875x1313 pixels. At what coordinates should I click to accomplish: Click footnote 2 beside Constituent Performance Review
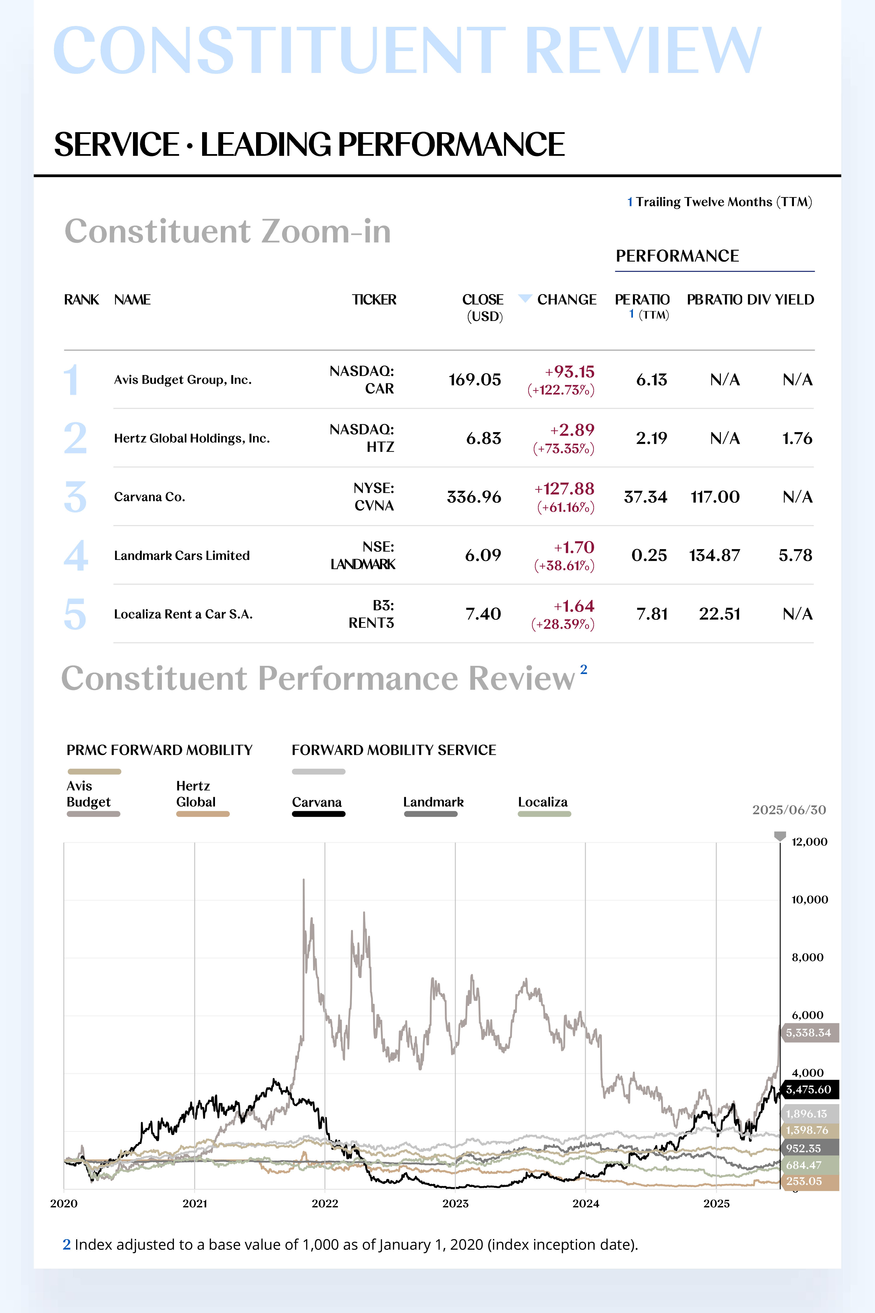click(584, 669)
